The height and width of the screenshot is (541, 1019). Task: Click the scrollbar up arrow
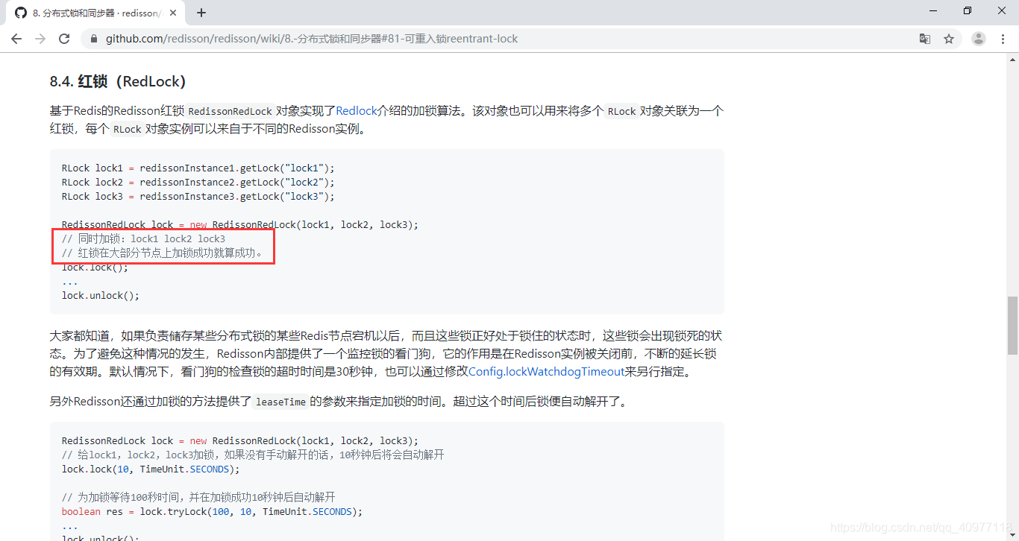point(1012,60)
